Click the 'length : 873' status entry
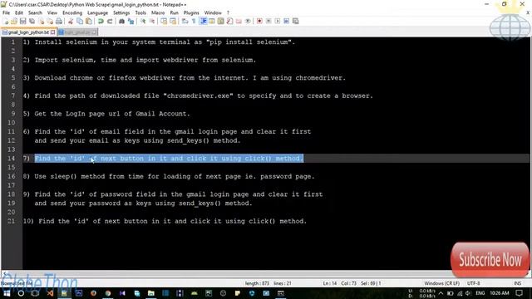The height and width of the screenshot is (299, 532). (257, 283)
